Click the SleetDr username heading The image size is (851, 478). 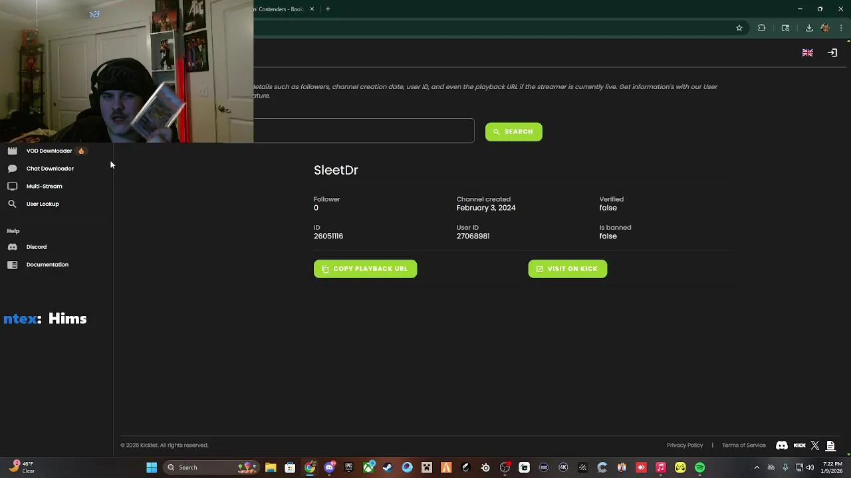(x=336, y=170)
